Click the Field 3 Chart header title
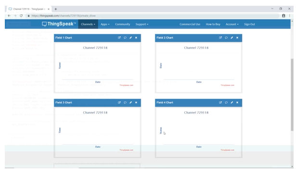The height and width of the screenshot is (173, 296). pyautogui.click(x=64, y=102)
